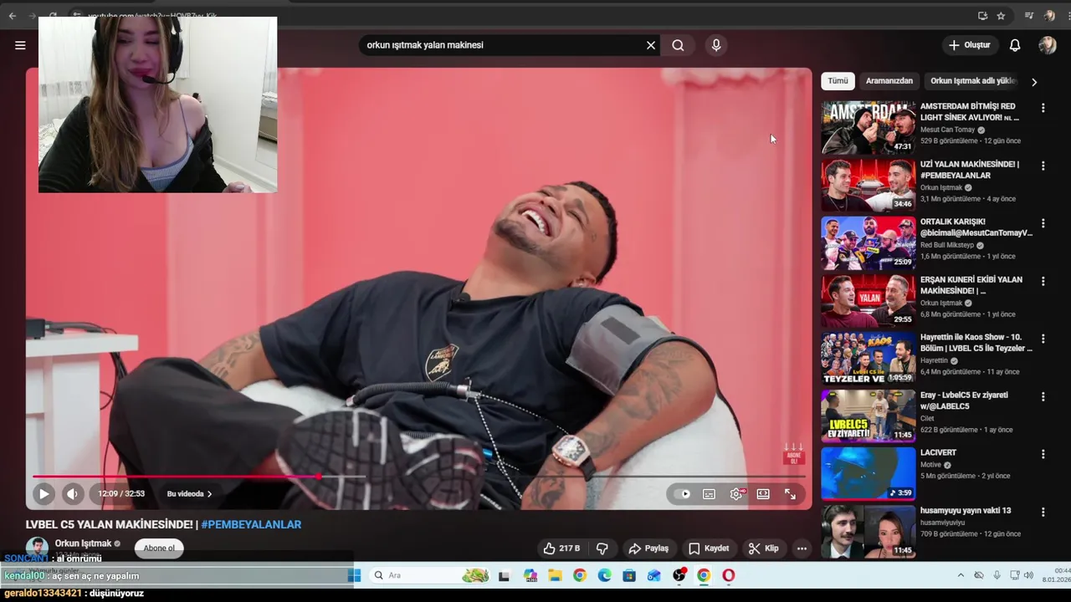Save the video with Kaydet
This screenshot has height=602, width=1071.
709,548
